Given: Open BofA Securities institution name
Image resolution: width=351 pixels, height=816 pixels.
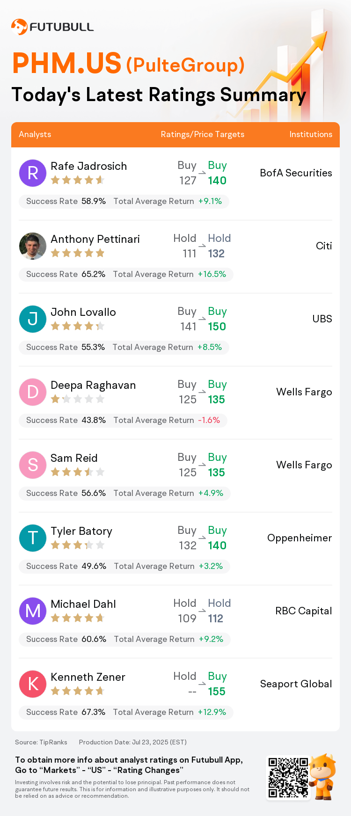Looking at the screenshot, I should [x=296, y=173].
